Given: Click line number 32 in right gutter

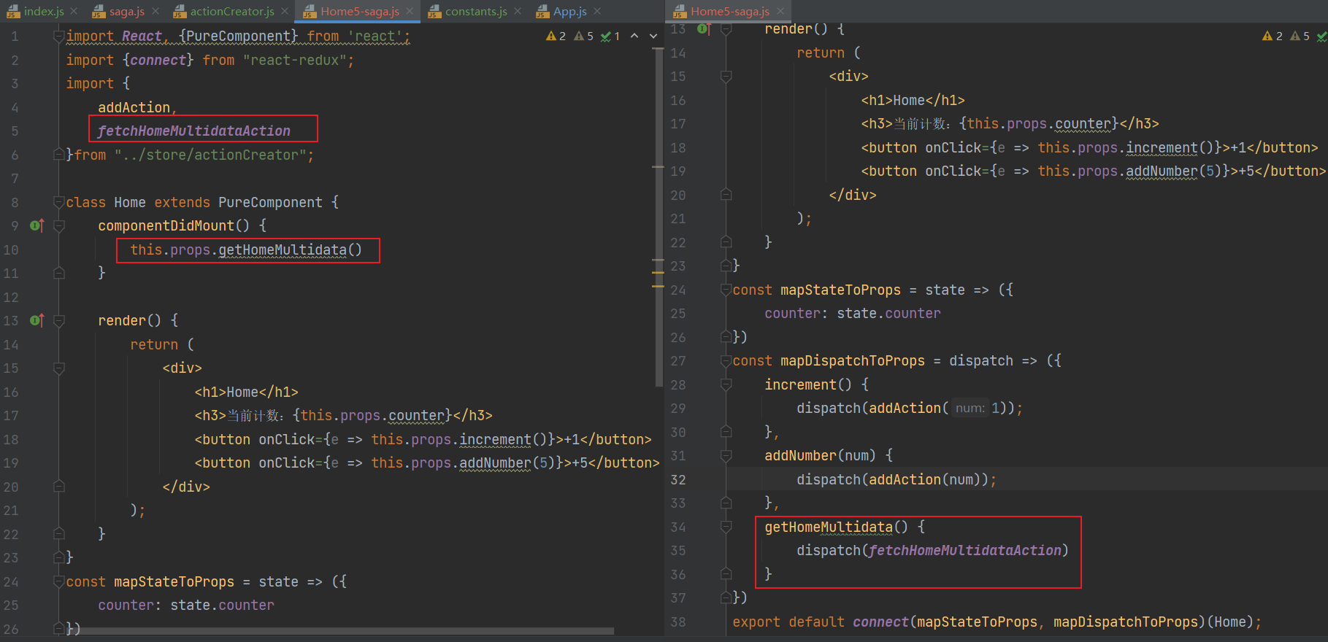Looking at the screenshot, I should [678, 479].
